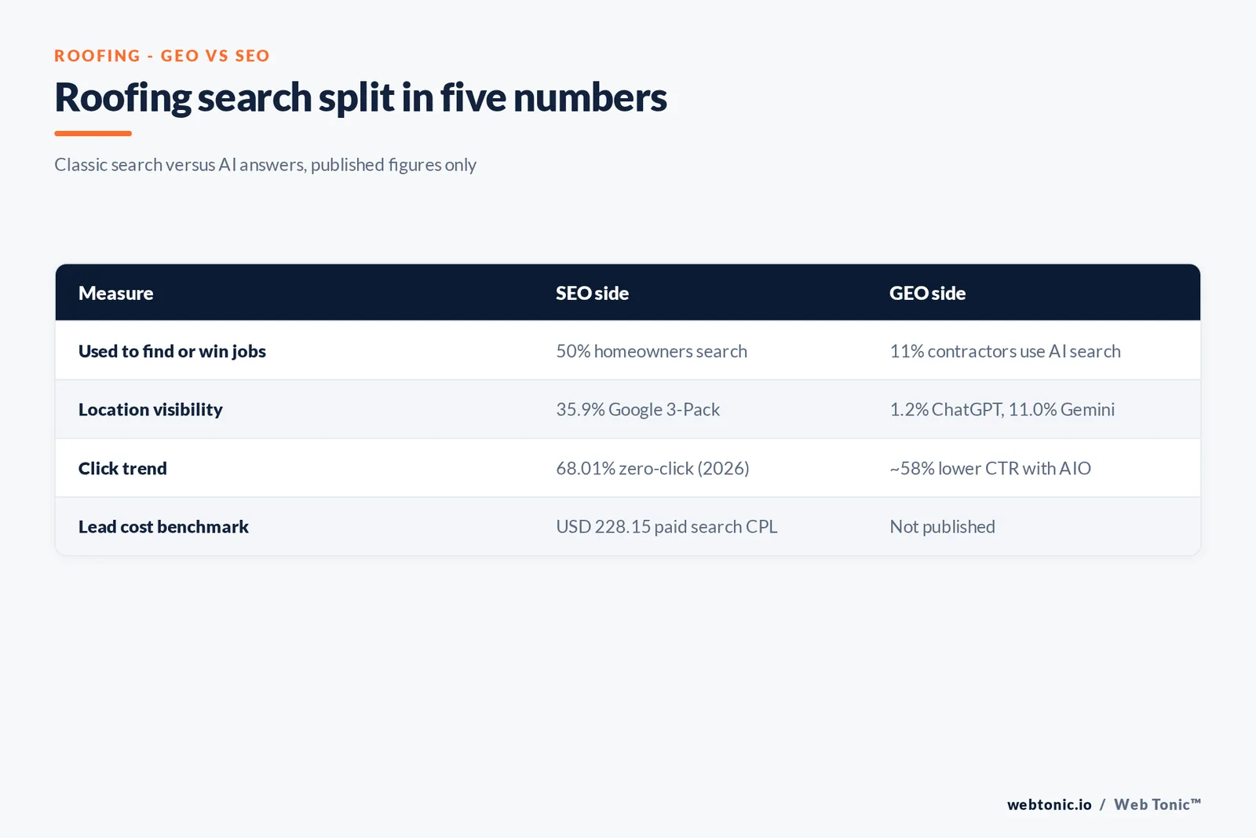Click the '50% homeowners search' cell
The image size is (1256, 838).
pyautogui.click(x=652, y=351)
